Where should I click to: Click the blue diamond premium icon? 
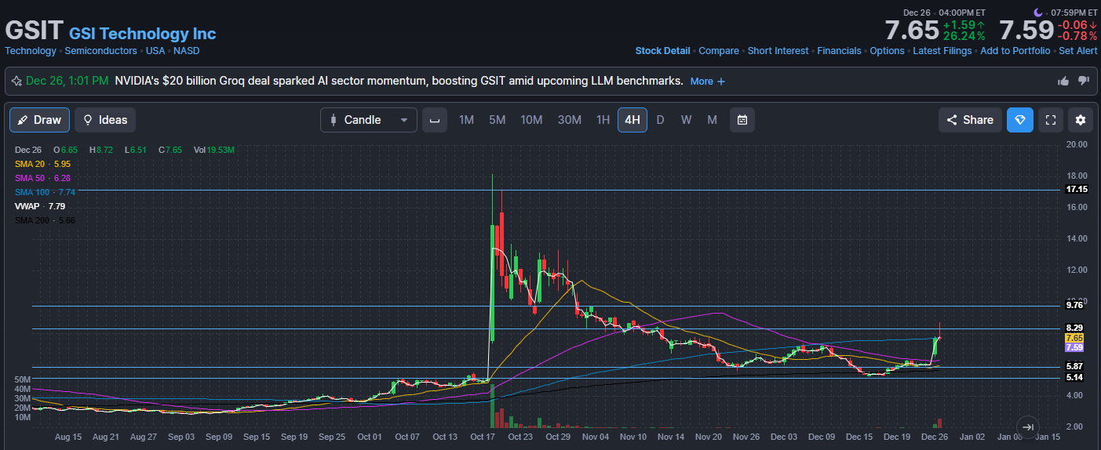[1020, 120]
